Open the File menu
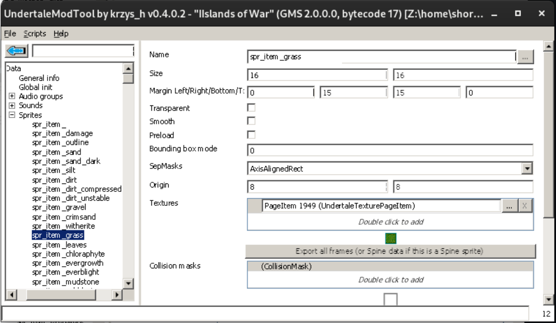This screenshot has width=556, height=323. point(10,33)
